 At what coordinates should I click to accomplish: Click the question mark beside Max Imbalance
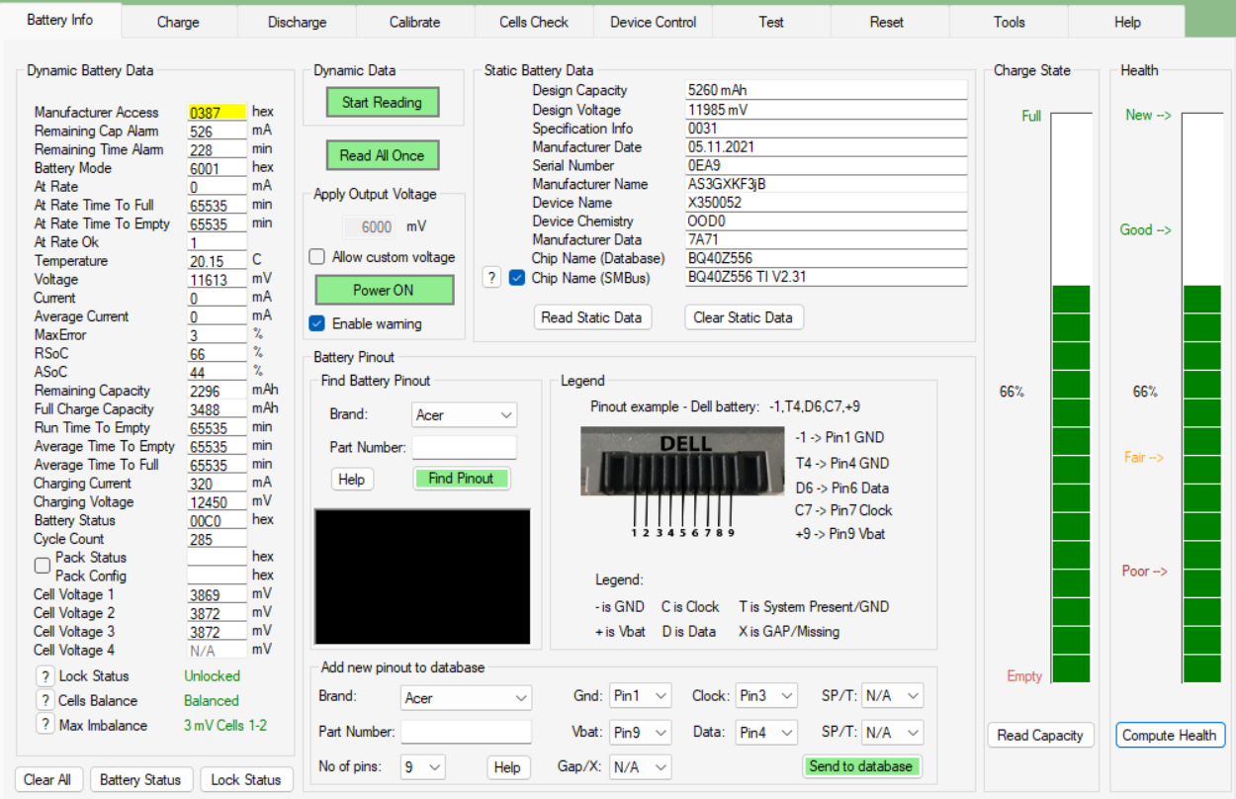pyautogui.click(x=44, y=725)
